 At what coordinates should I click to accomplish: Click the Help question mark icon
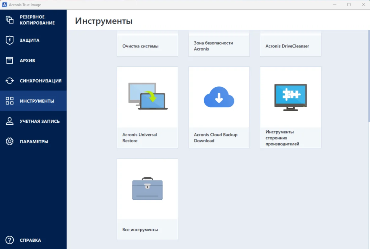click(10, 240)
